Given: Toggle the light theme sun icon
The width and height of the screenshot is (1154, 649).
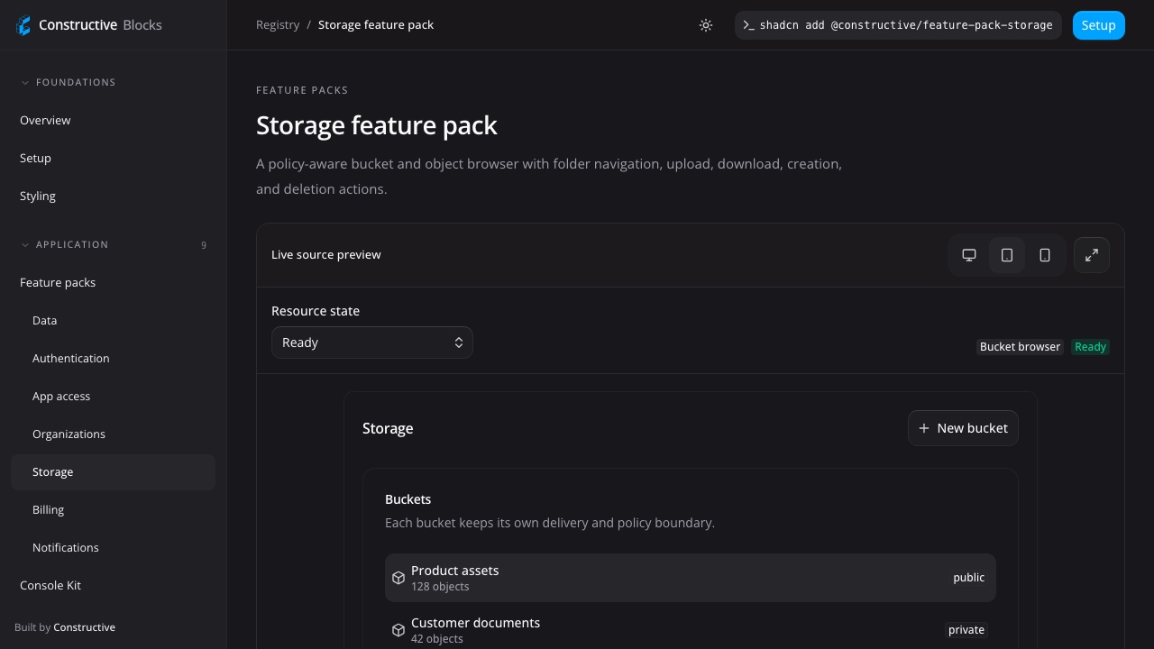Looking at the screenshot, I should (706, 25).
